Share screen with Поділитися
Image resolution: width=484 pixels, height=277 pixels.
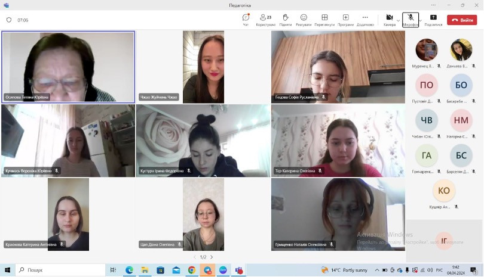(433, 20)
